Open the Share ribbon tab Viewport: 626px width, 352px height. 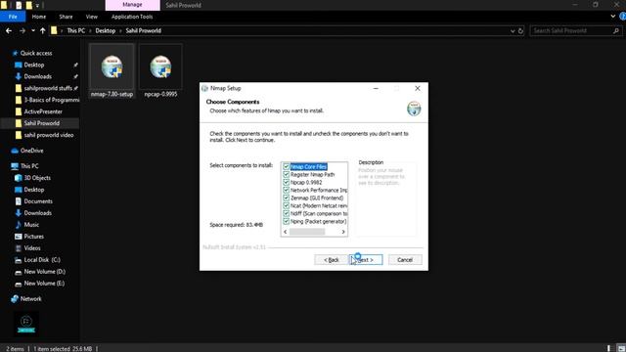(x=66, y=17)
